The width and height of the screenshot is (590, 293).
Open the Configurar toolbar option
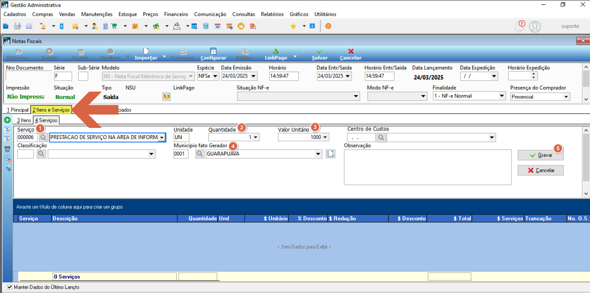point(213,54)
